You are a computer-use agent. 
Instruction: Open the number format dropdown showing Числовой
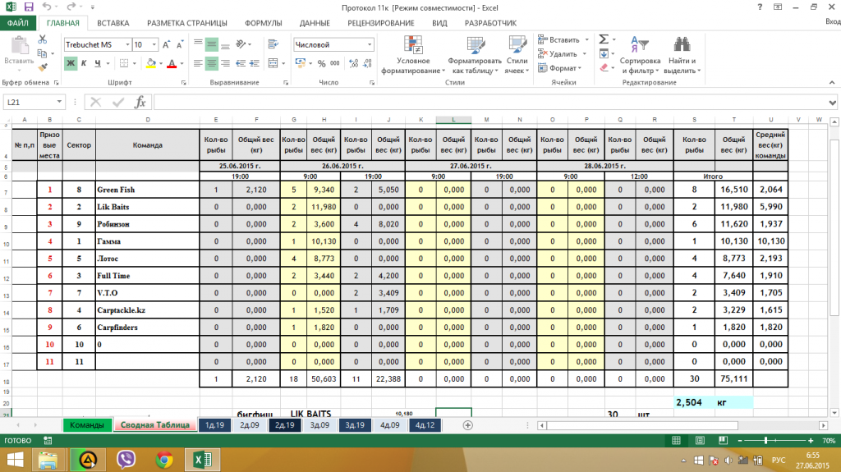point(370,45)
